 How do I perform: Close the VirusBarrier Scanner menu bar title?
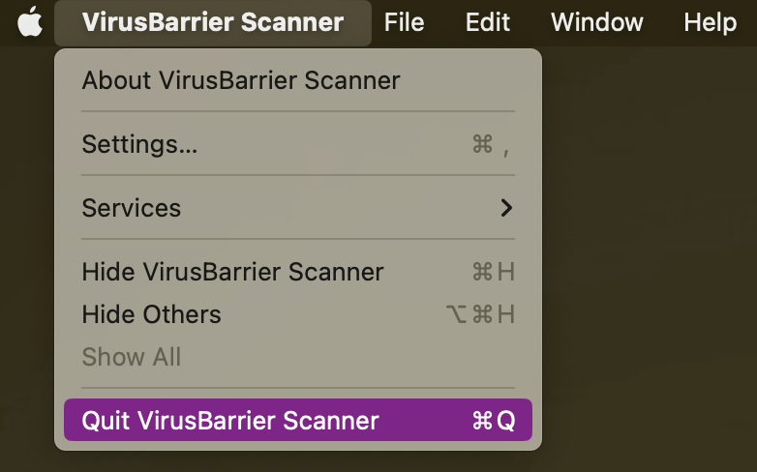213,22
